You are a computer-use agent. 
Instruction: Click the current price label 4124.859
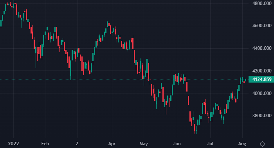point(261,79)
